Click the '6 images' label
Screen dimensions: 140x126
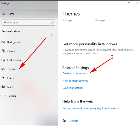coord(100,20)
